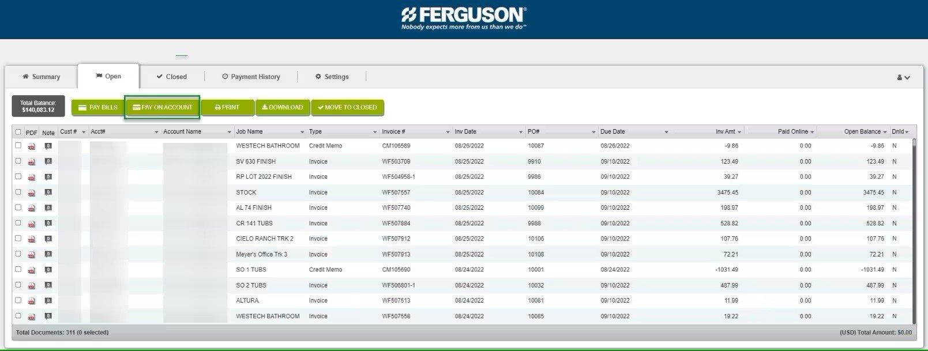Click MOVE TO CLOSED button
The height and width of the screenshot is (351, 928).
coord(348,107)
